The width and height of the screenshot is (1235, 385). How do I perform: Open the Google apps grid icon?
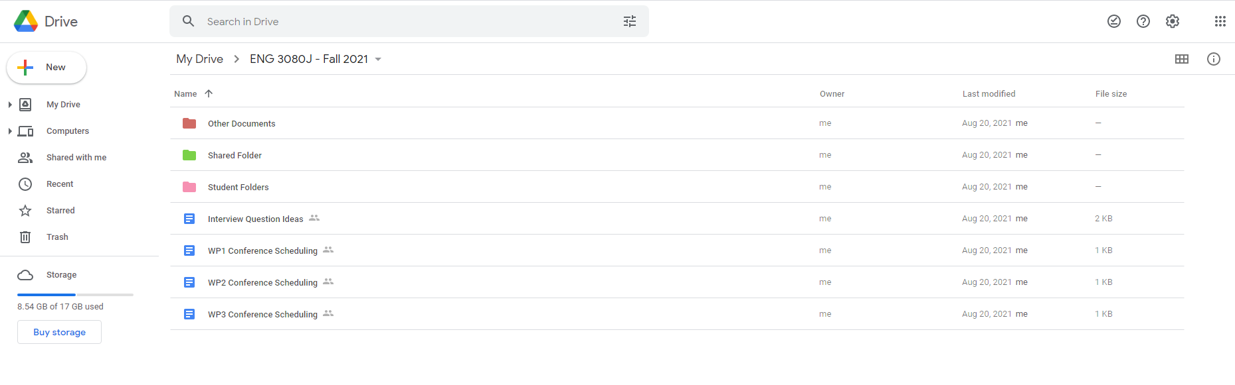(1220, 21)
